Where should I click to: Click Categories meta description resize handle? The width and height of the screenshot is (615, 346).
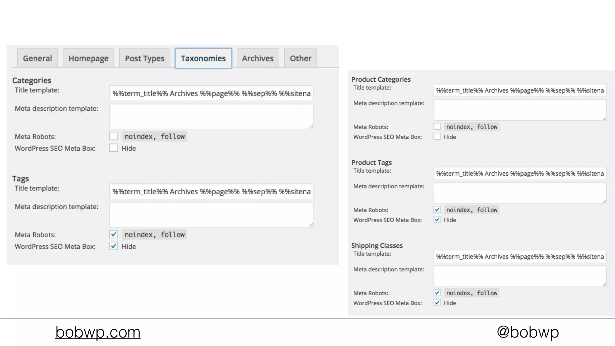coord(311,127)
